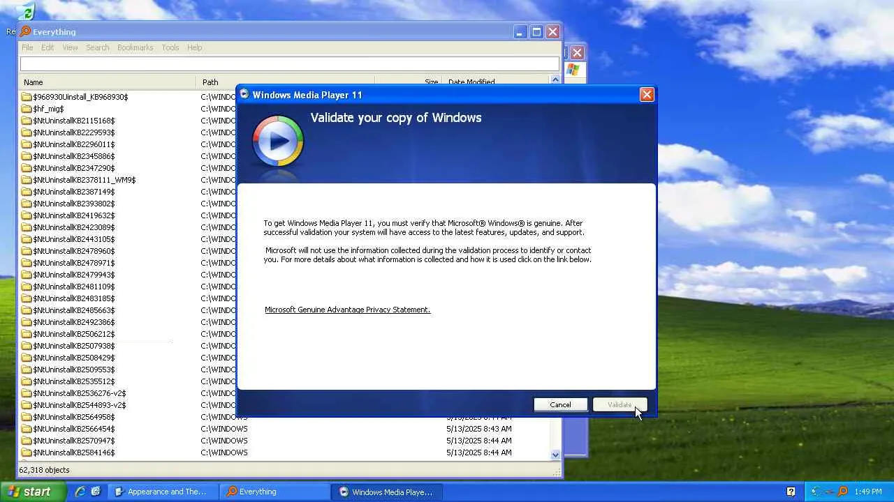The image size is (894, 502).
Task: Select the row named $NtUninstallKB2506212$
Action: [x=73, y=334]
